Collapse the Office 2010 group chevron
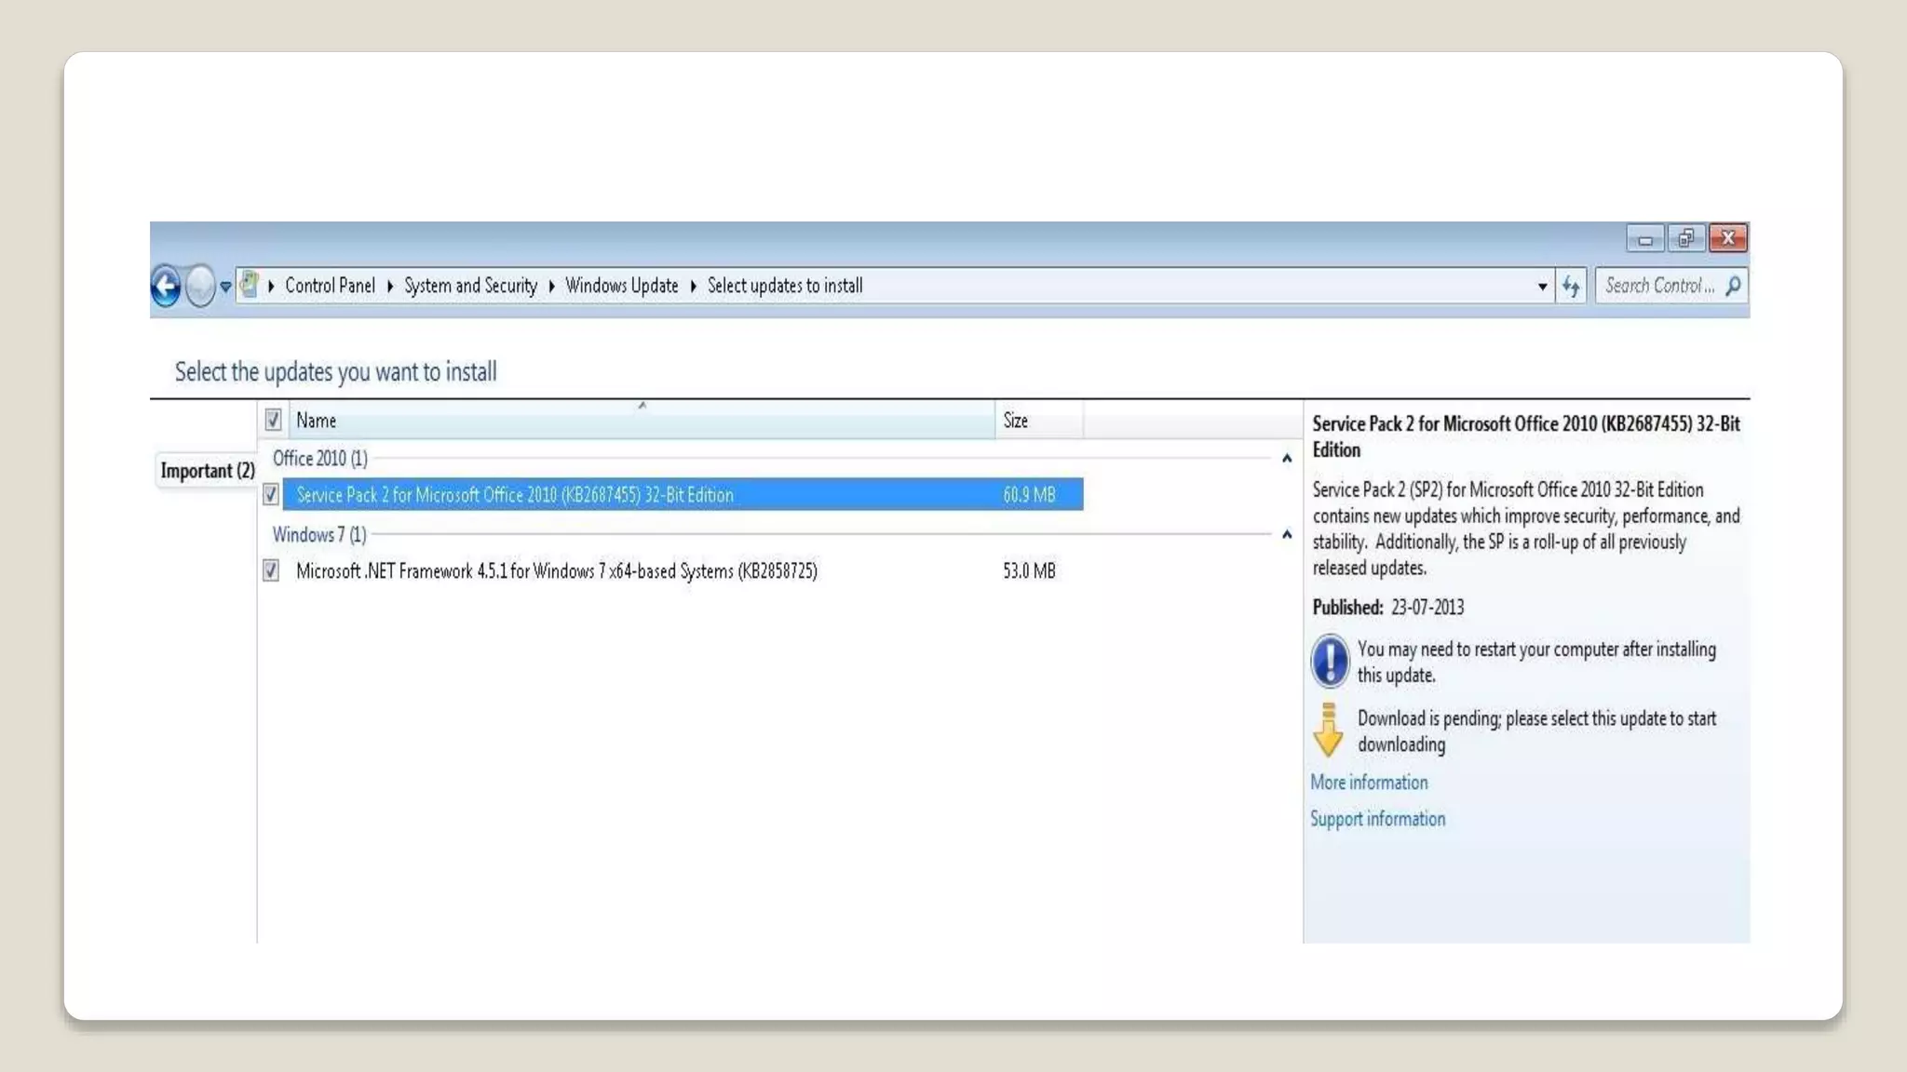The width and height of the screenshot is (1907, 1072). (x=1286, y=458)
